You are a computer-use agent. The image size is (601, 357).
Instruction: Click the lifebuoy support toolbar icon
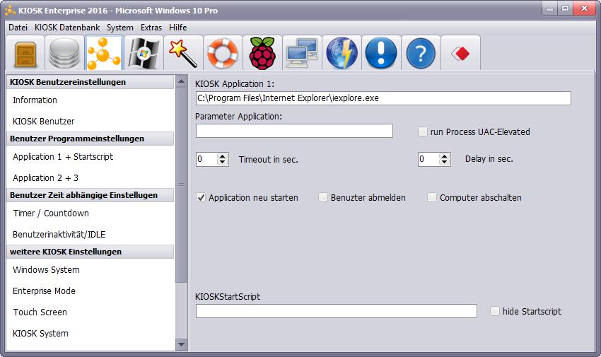click(x=223, y=54)
